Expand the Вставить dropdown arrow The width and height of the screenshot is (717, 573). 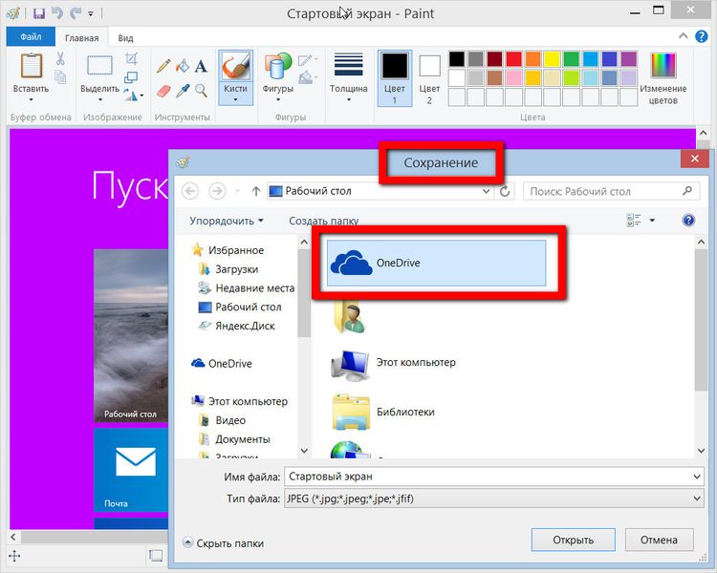[32, 99]
